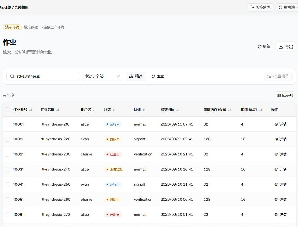Click the 系统挂起 status badge for job 10031
This screenshot has width=298, height=227.
click(x=114, y=169)
